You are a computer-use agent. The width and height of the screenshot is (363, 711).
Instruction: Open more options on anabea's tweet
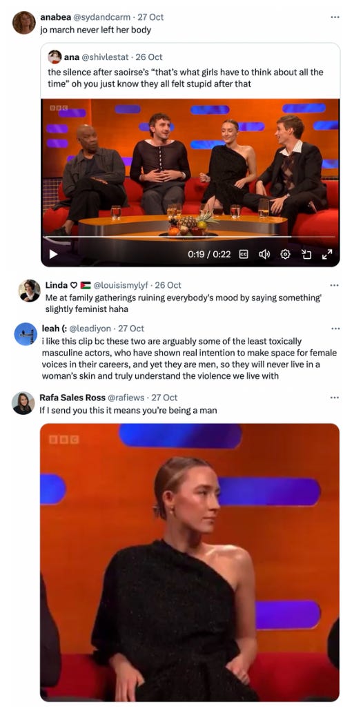click(335, 17)
